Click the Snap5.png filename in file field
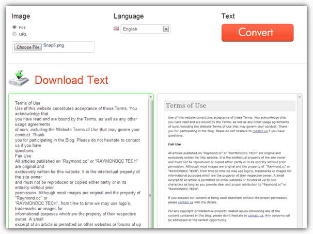 coord(54,46)
